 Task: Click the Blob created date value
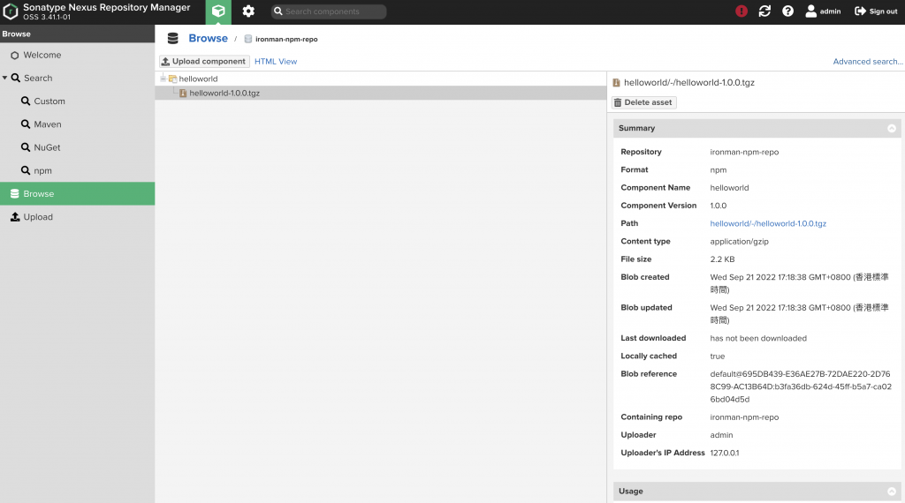[799, 283]
